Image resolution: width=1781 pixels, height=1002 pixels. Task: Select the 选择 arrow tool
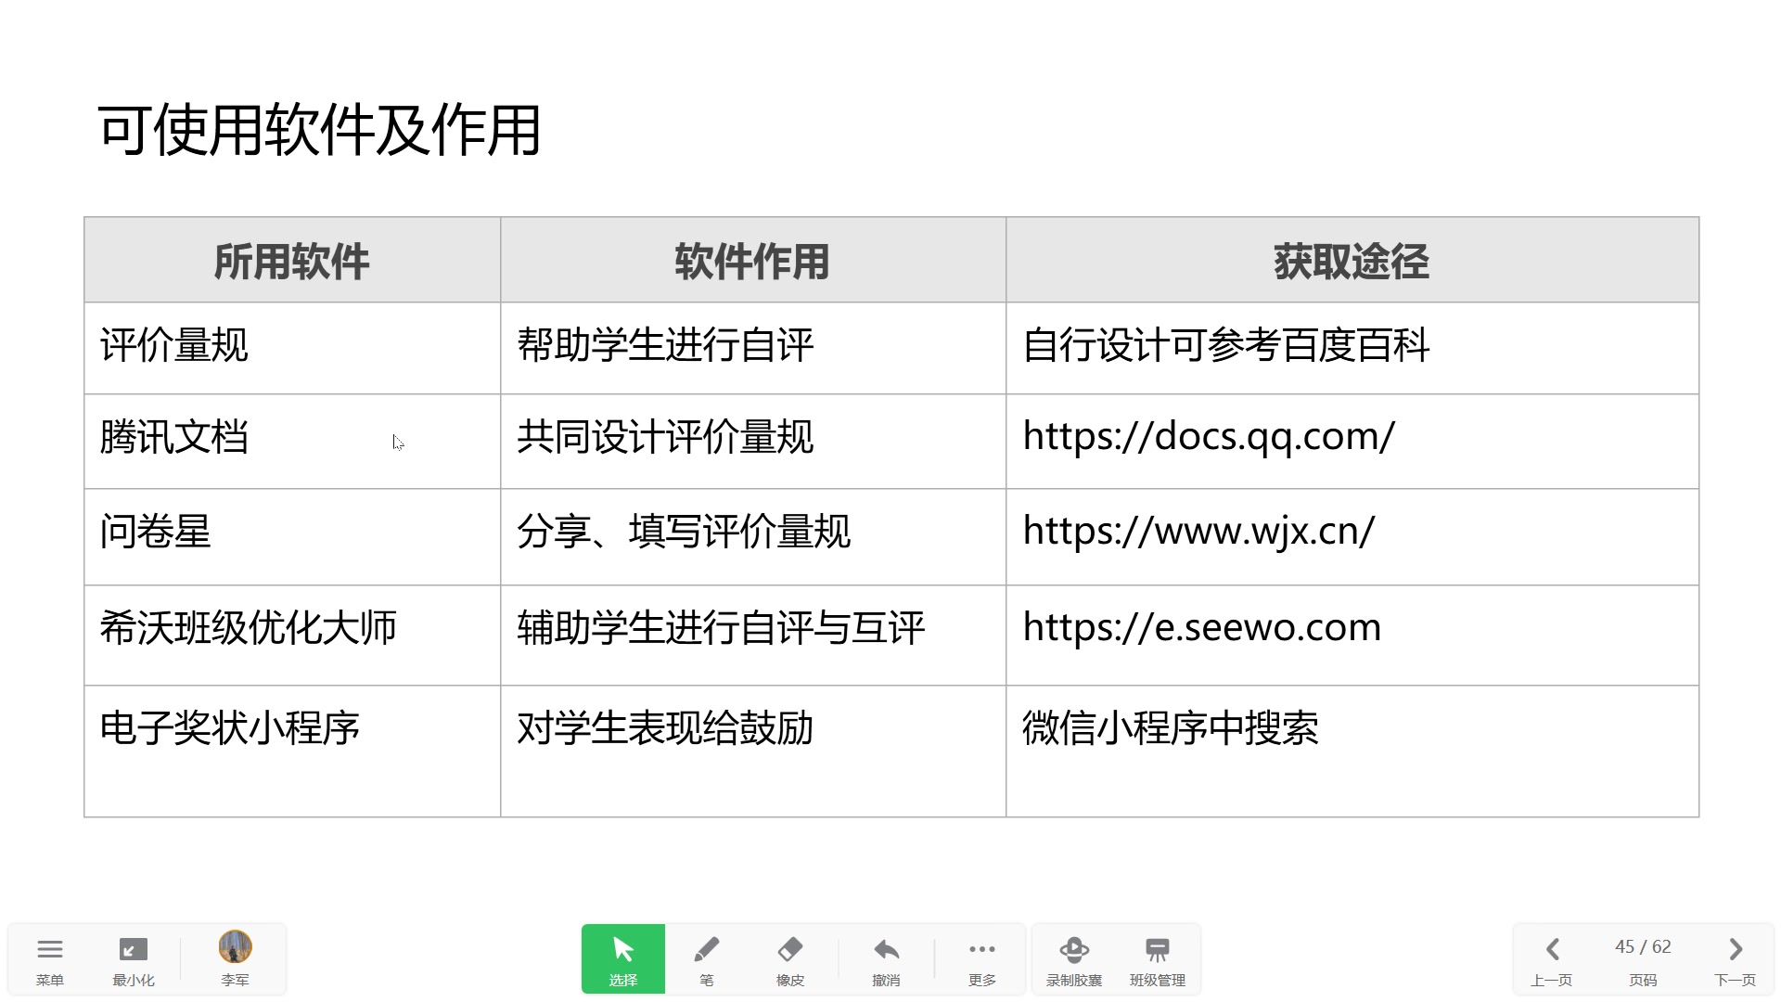(x=622, y=958)
